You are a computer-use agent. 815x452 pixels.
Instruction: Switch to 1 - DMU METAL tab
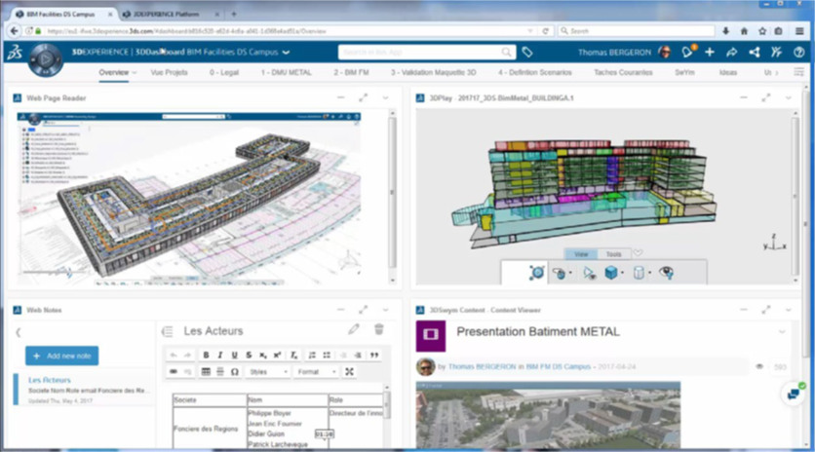point(286,72)
